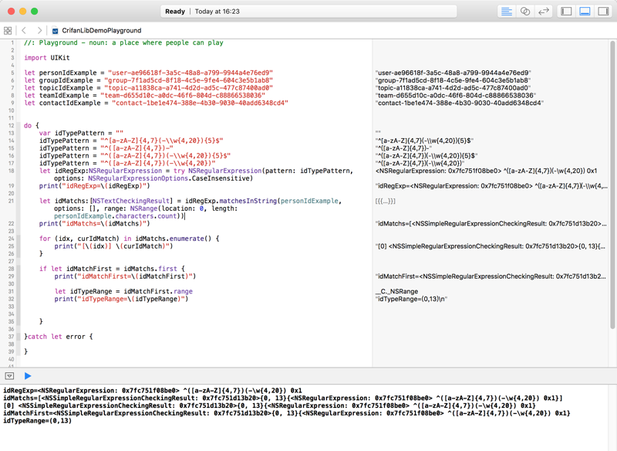Go back to previous file
This screenshot has width=617, height=451.
24,30
